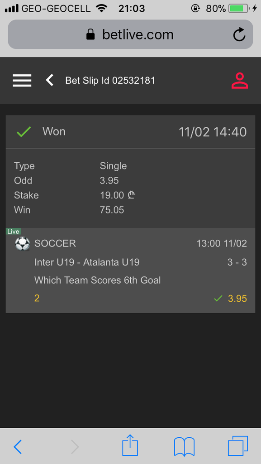Tap the Bet Slip Id 02532181 title

pyautogui.click(x=110, y=81)
